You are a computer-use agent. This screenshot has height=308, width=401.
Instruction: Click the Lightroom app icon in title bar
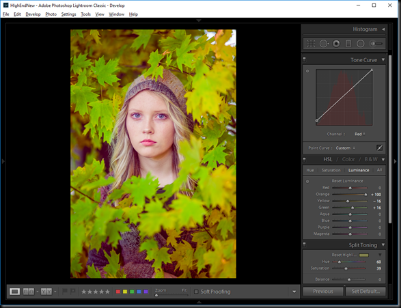[5, 5]
